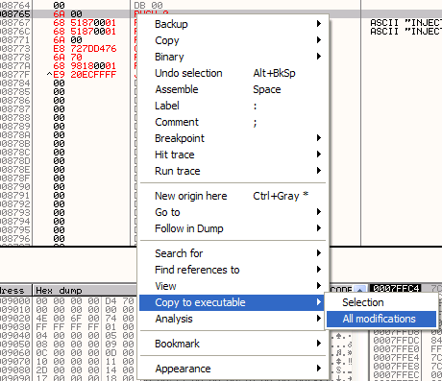The height and width of the screenshot is (381, 442).
Task: Select the Assemble menu entry
Action: pyautogui.click(x=233, y=89)
